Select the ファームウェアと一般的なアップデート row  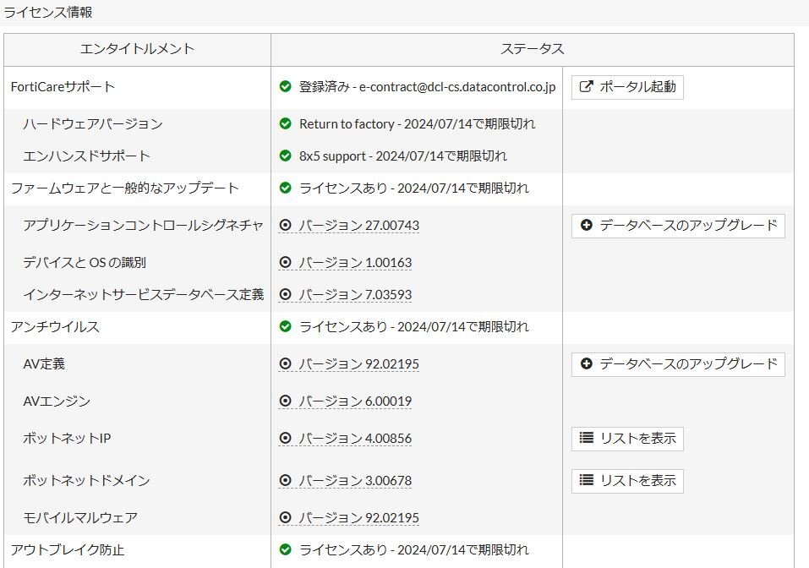click(124, 188)
